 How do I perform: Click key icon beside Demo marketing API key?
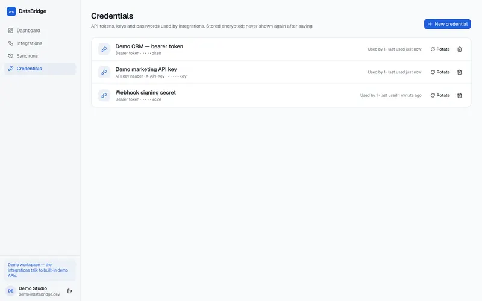coord(104,72)
